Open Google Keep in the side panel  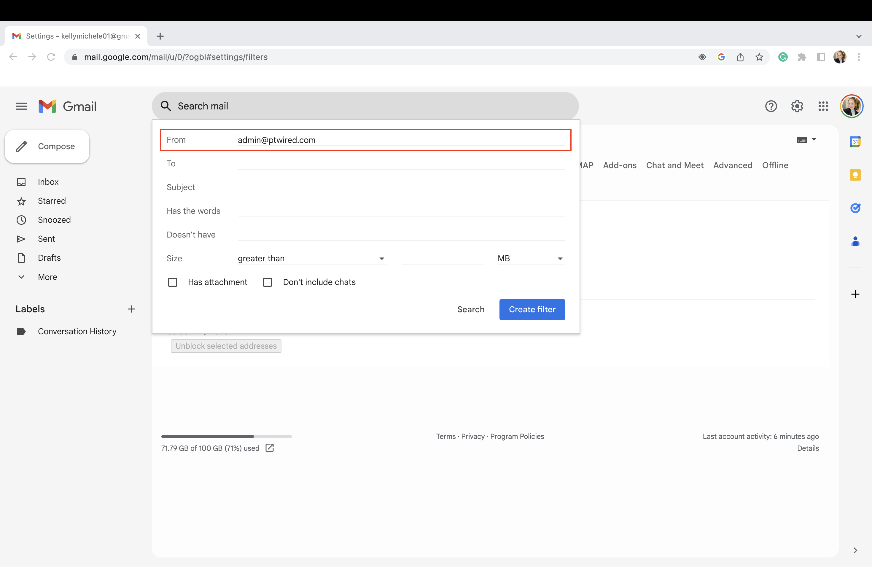click(855, 175)
